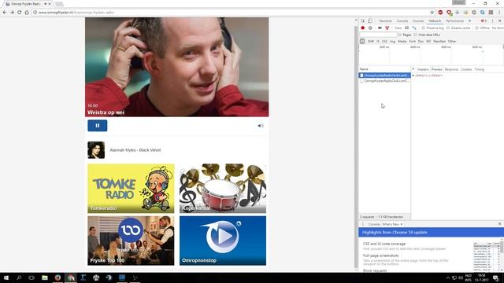The image size is (504, 283).
Task: Open the network throttling dropdown
Action: [498, 28]
